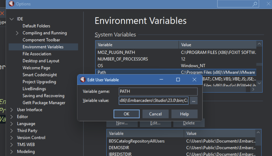Click the search magnifier icon in Options
This screenshot has height=156, width=272.
point(255,4)
